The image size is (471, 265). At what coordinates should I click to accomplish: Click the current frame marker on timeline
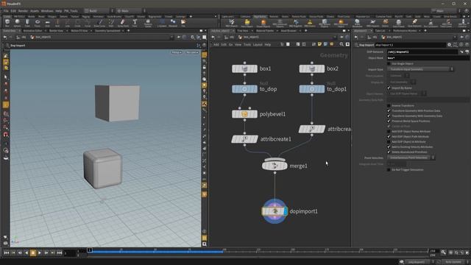[x=89, y=250]
